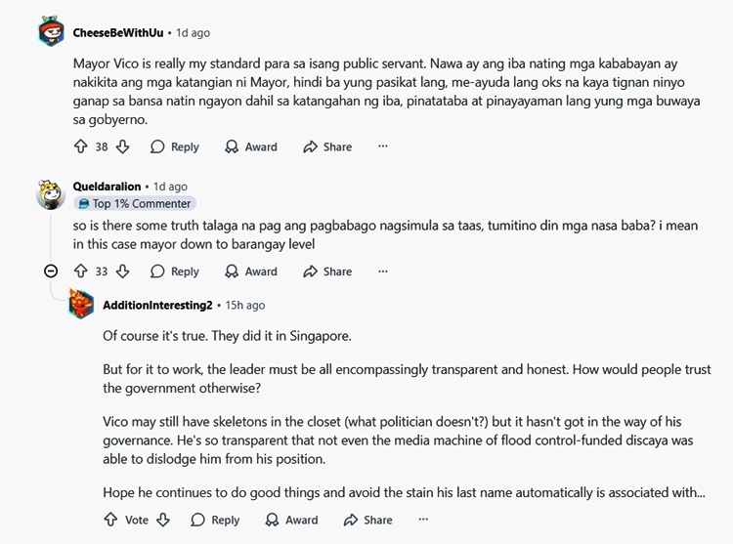Upvote Queldaralion's comment
This screenshot has width=733, height=544.
(x=81, y=272)
